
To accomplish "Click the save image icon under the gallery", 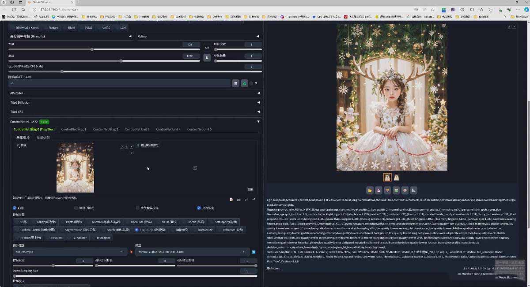I will point(379,190).
